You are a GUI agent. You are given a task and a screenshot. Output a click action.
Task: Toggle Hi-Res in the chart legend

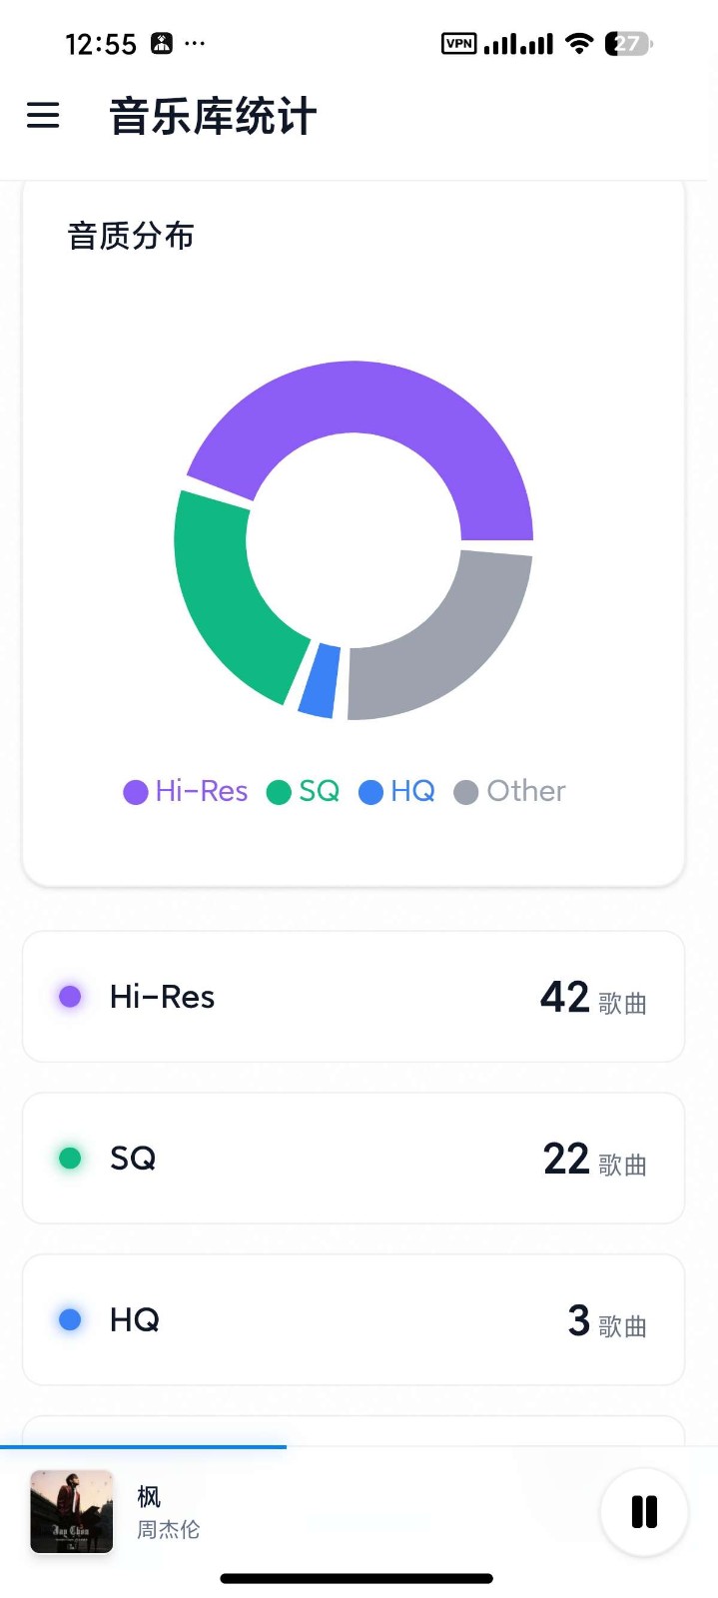(x=186, y=792)
